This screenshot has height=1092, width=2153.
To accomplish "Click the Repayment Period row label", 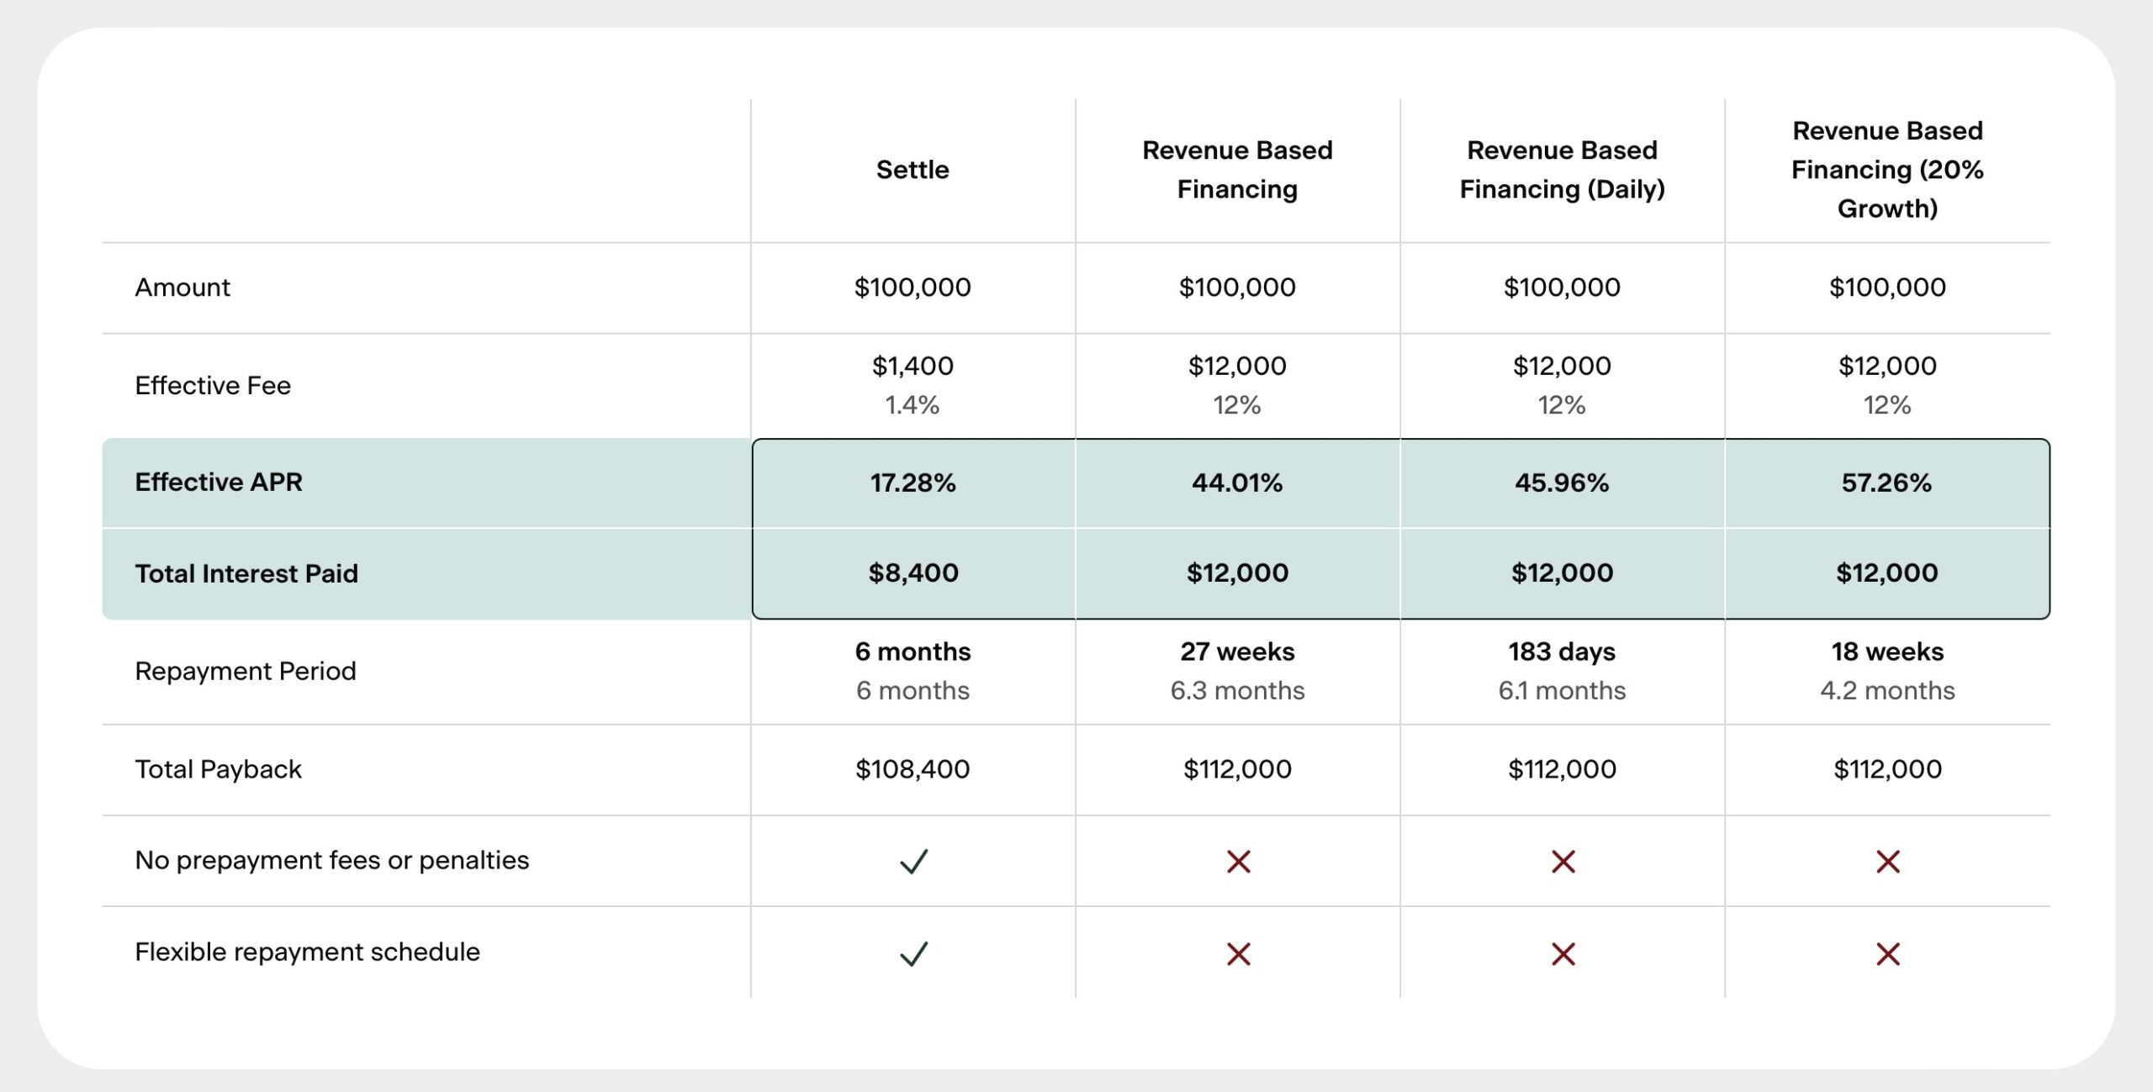I will [246, 672].
